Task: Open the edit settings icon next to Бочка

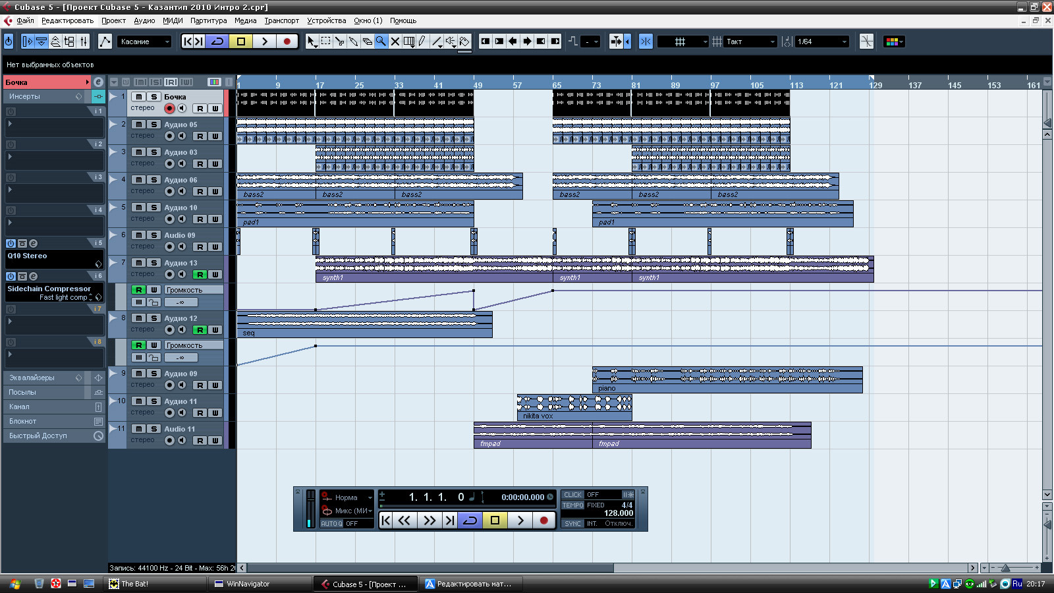Action: pyautogui.click(x=98, y=82)
